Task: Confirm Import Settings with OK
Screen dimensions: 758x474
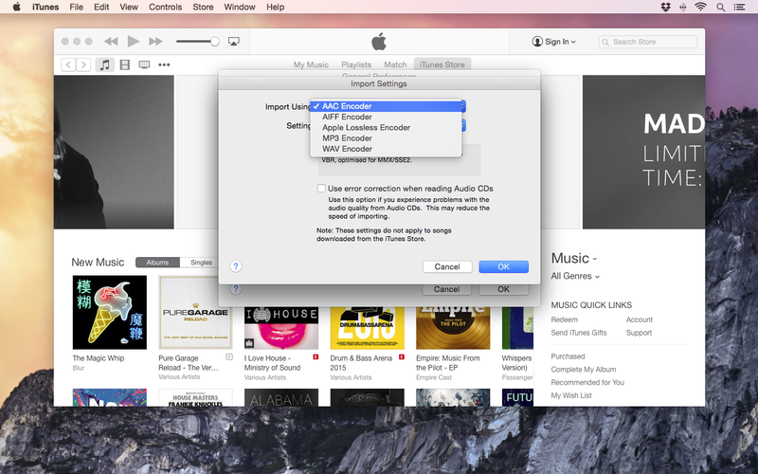Action: coord(503,266)
